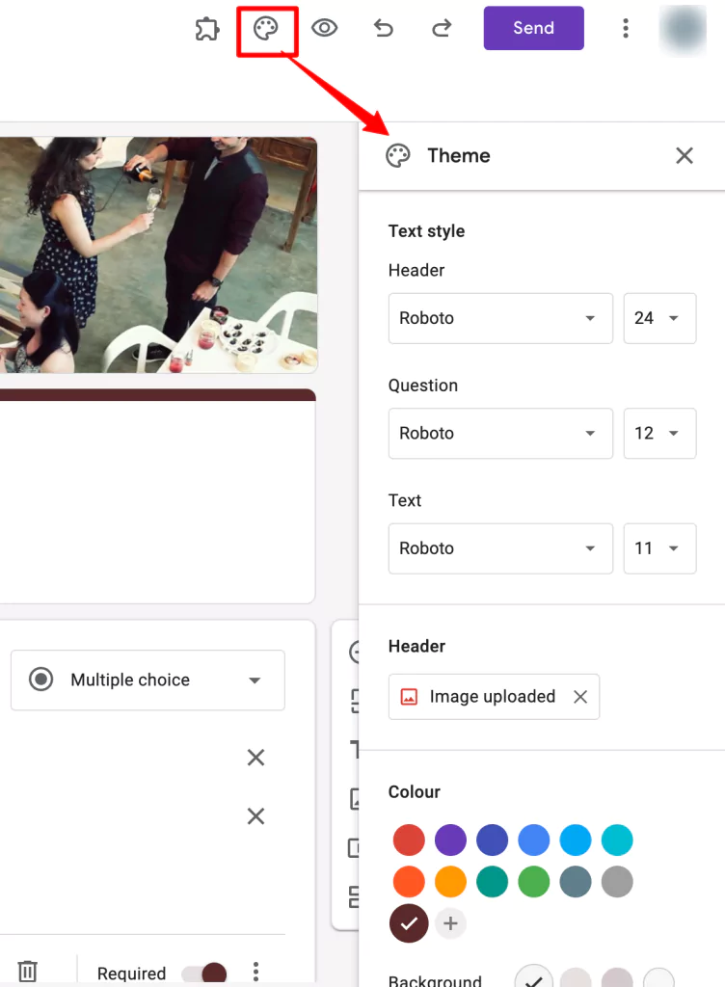Open the Multiple choice question type dropdown
Image resolution: width=725 pixels, height=987 pixels.
[x=148, y=680]
